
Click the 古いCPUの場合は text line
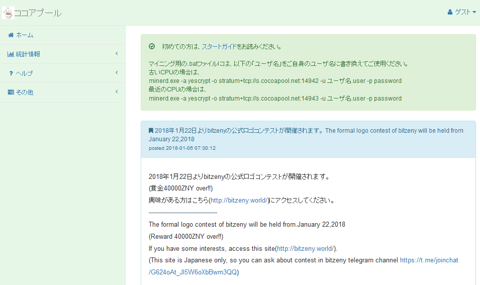click(x=174, y=72)
